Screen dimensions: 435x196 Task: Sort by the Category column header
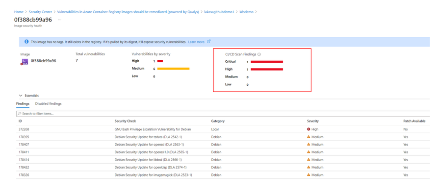click(x=218, y=122)
